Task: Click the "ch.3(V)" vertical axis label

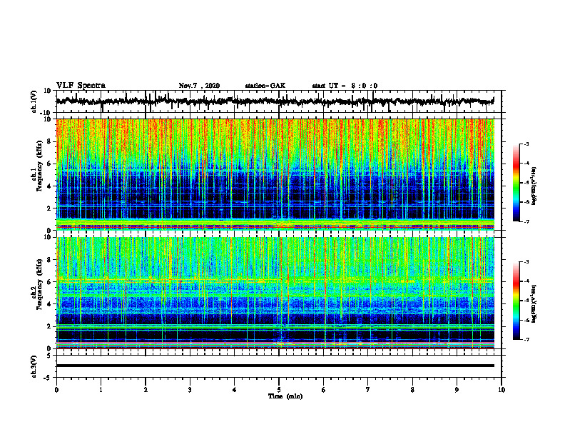Action: point(34,366)
